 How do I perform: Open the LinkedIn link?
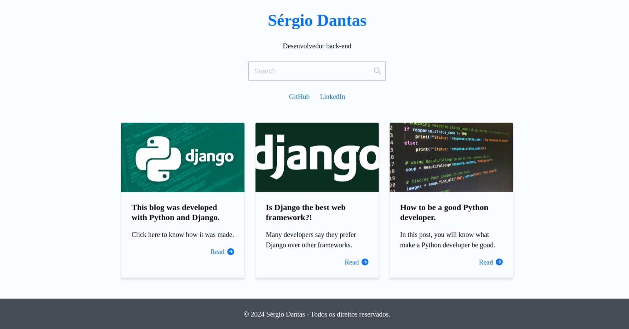[x=332, y=97]
